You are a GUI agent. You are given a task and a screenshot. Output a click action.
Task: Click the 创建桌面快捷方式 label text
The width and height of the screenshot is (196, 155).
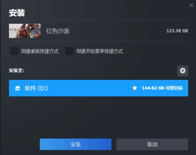click(40, 51)
